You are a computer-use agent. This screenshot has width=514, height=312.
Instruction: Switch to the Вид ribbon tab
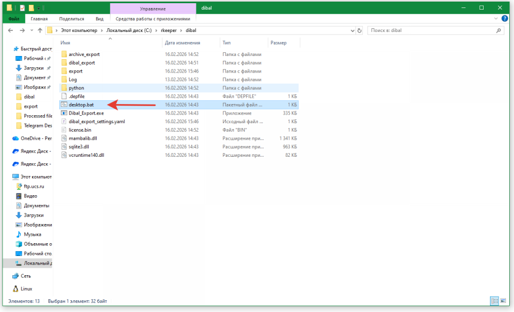[x=99, y=19]
